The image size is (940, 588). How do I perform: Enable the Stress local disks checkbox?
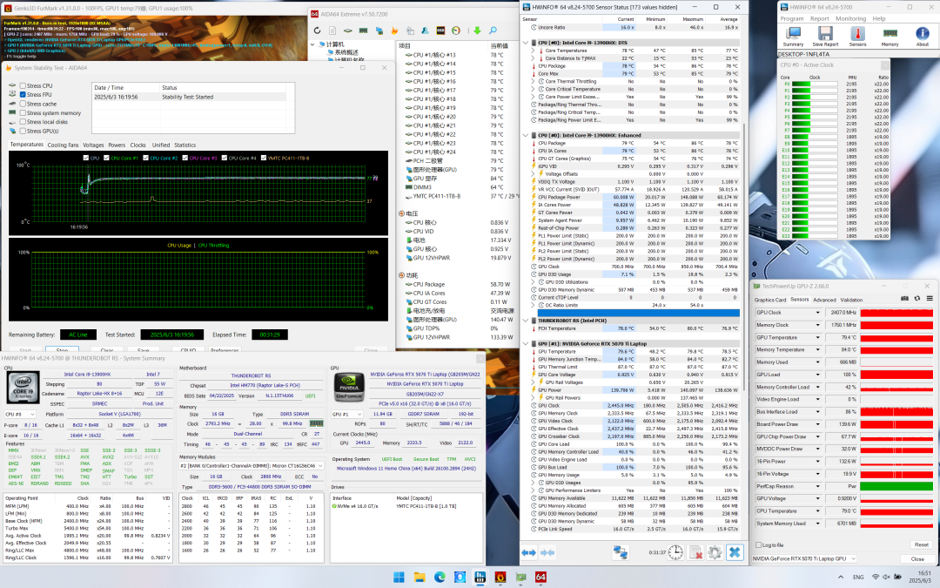(23, 122)
